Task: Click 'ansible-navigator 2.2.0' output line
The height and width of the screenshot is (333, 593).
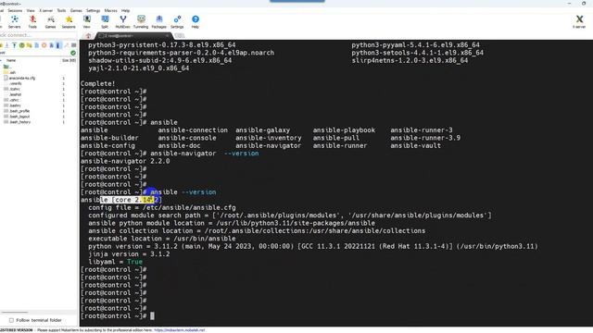Action: pos(125,161)
